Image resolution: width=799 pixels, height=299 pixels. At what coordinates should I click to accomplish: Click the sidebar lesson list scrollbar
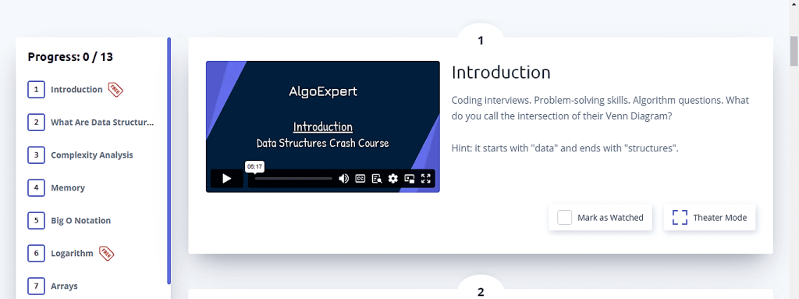(169, 161)
